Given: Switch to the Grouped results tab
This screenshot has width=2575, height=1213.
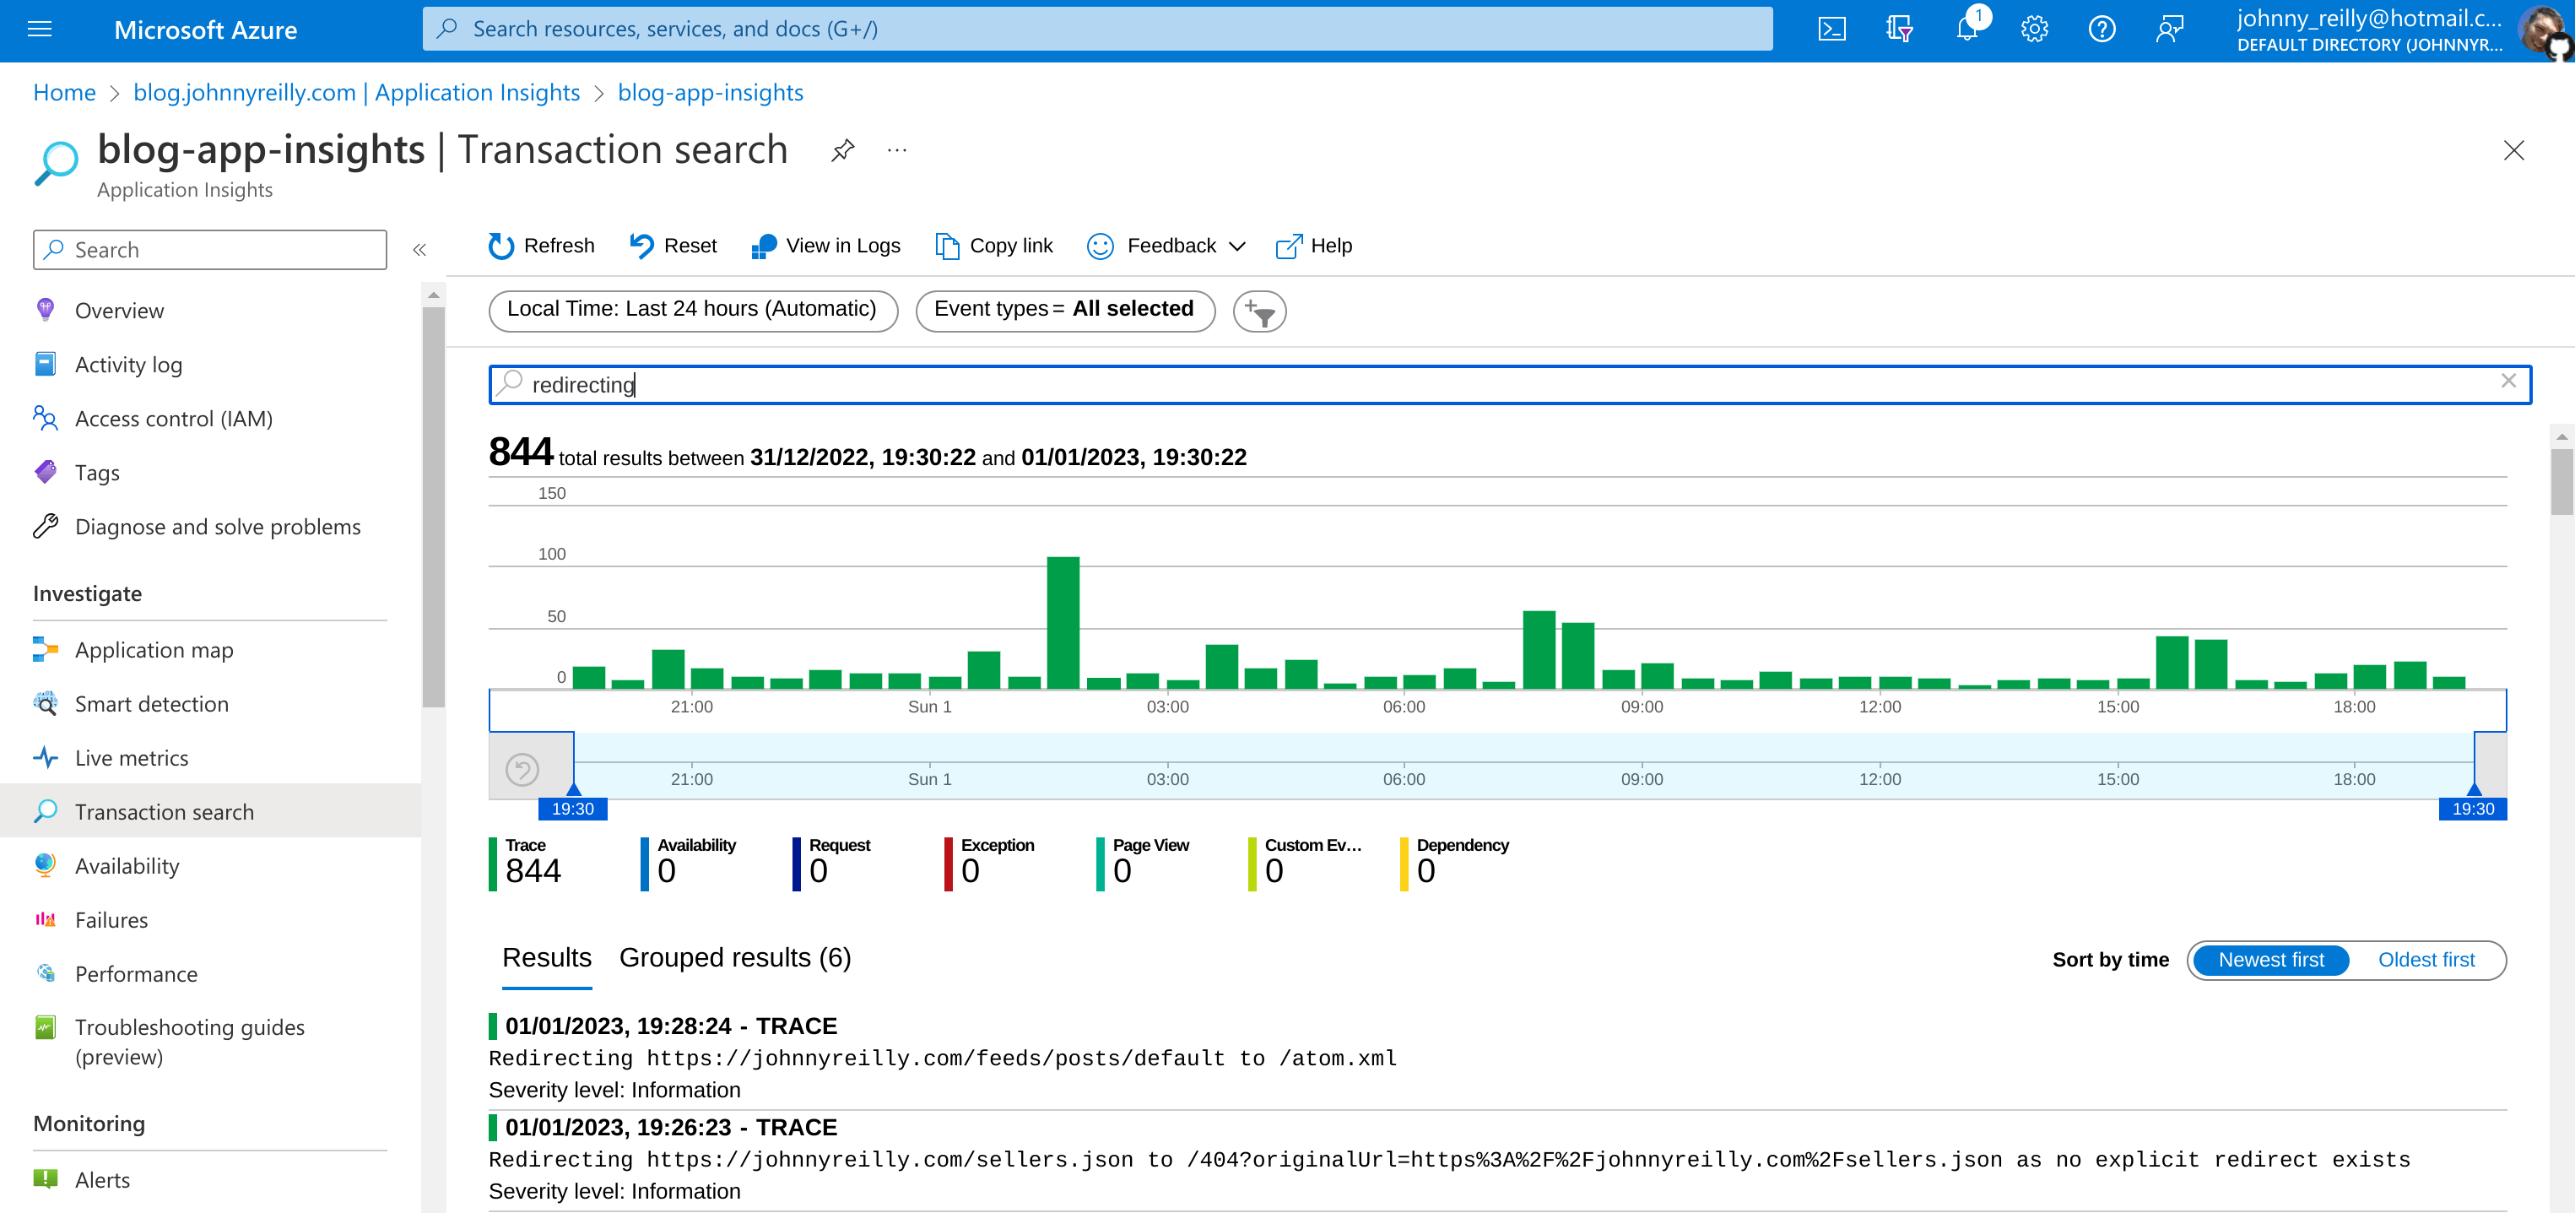Looking at the screenshot, I should tap(735, 957).
